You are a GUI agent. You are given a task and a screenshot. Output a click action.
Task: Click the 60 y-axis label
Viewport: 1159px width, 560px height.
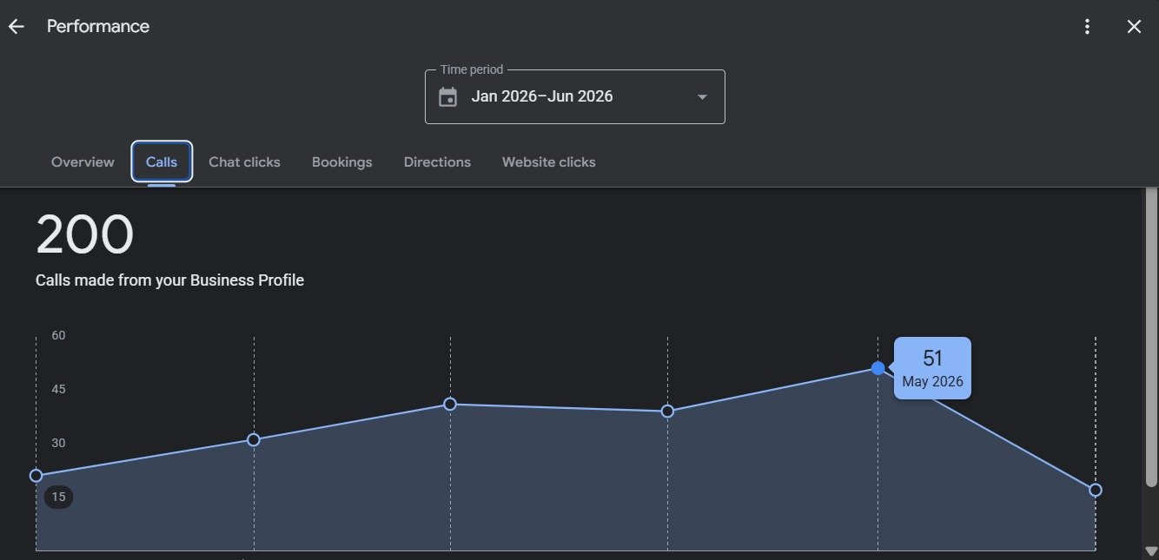(x=58, y=335)
